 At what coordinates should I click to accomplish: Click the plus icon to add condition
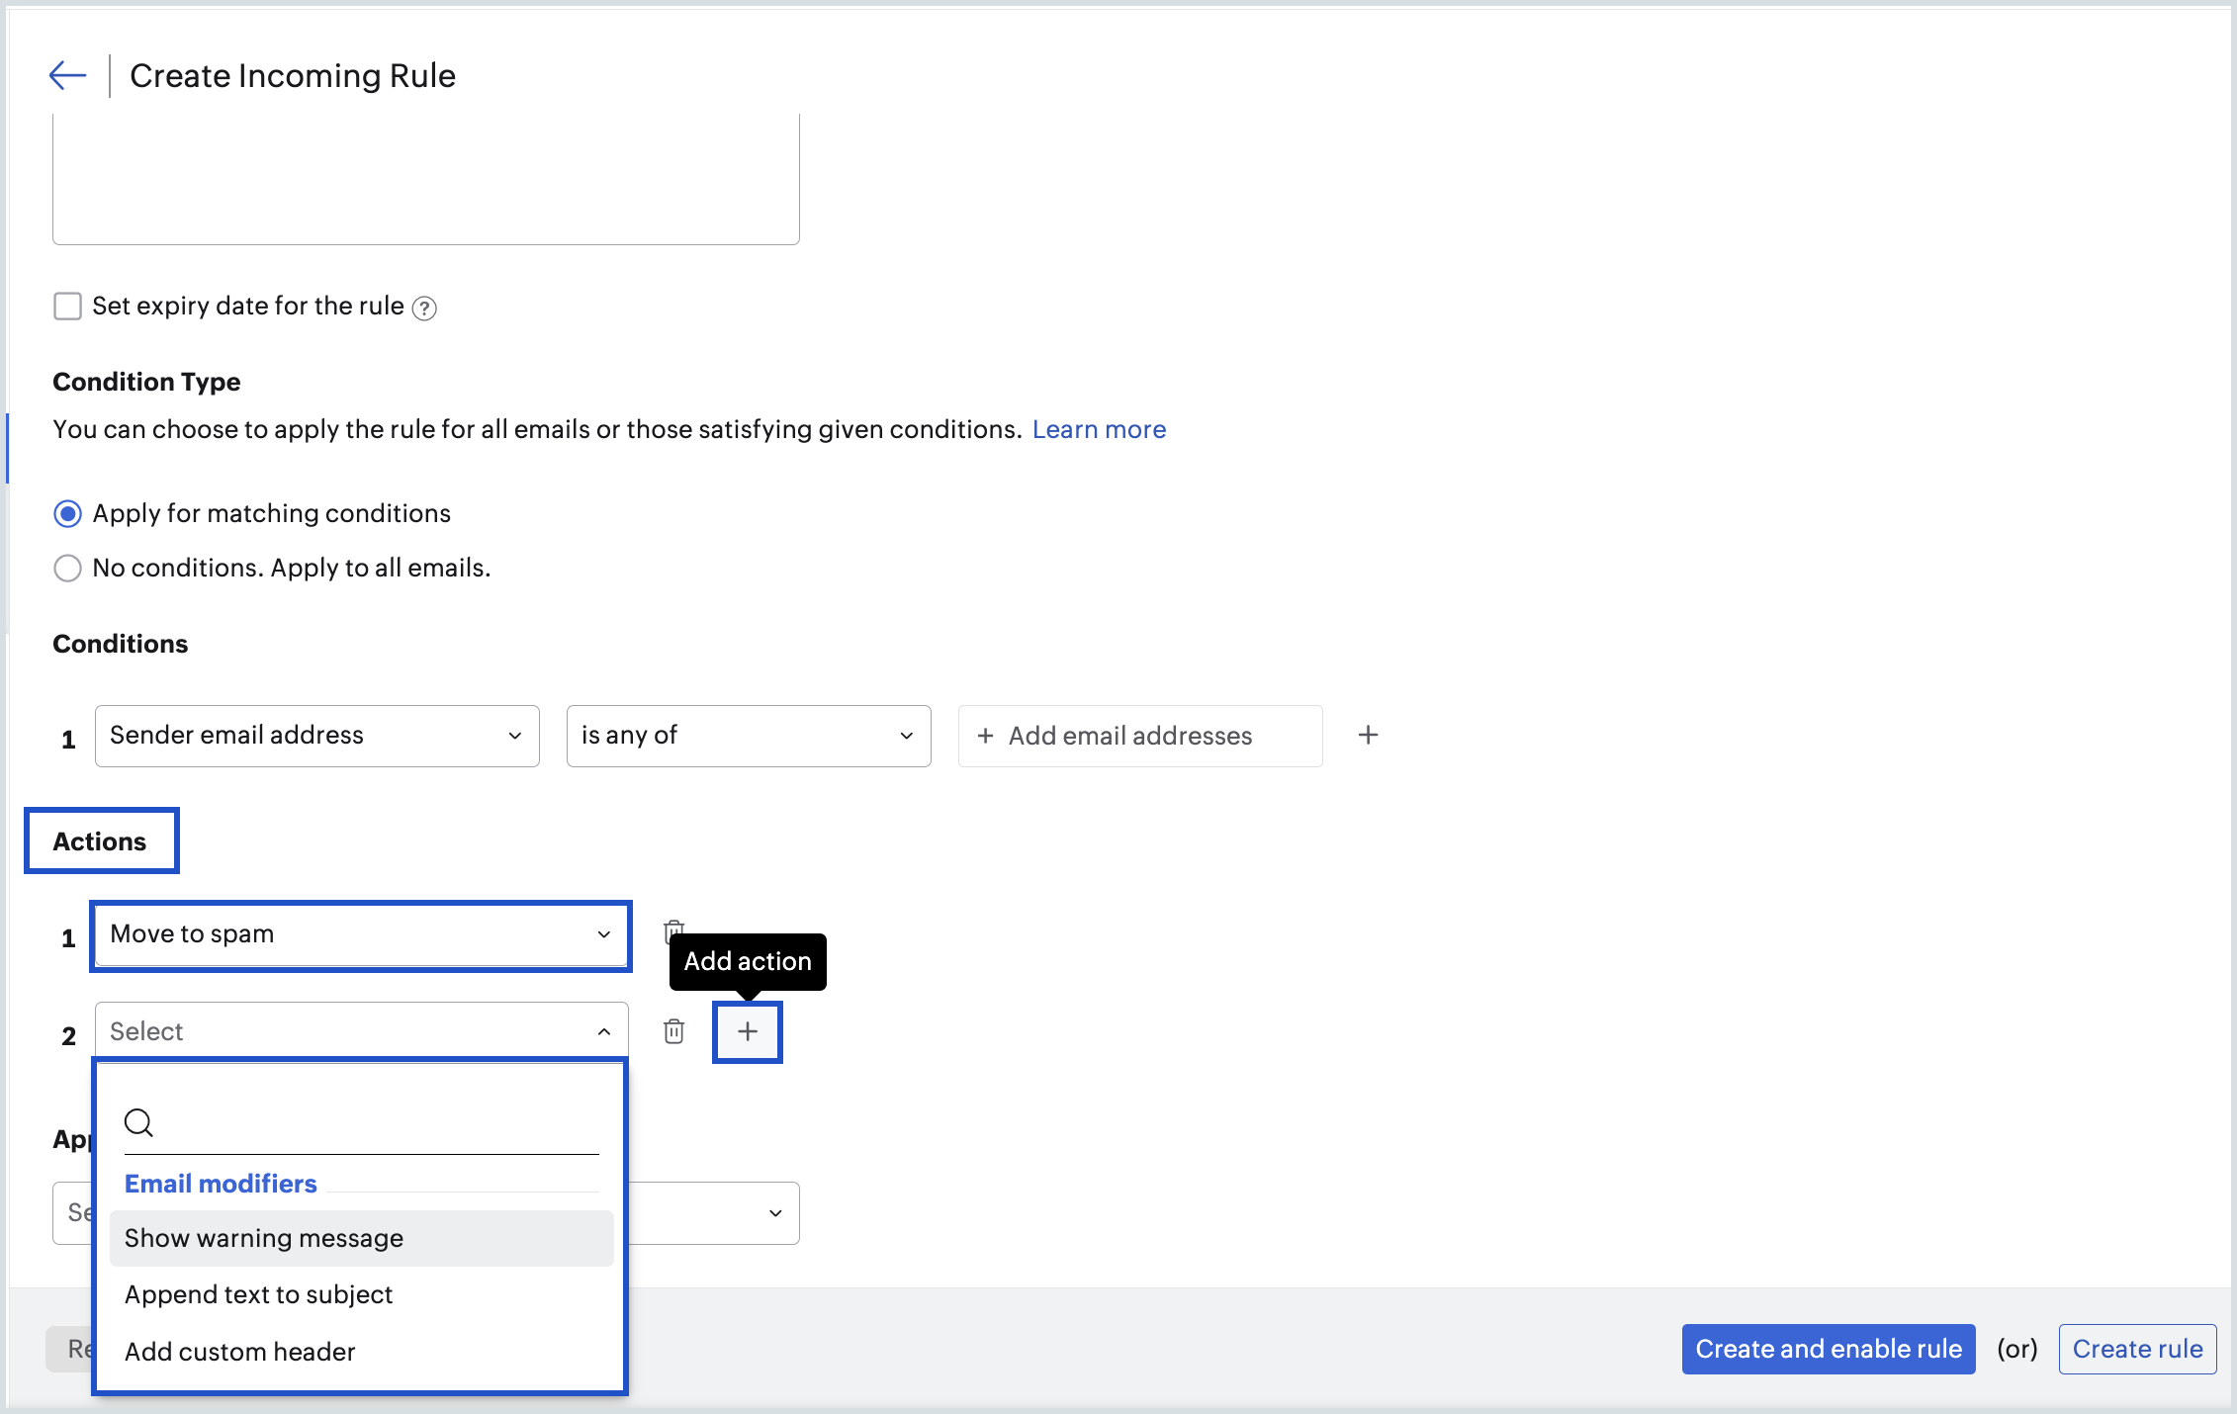pos(1368,735)
